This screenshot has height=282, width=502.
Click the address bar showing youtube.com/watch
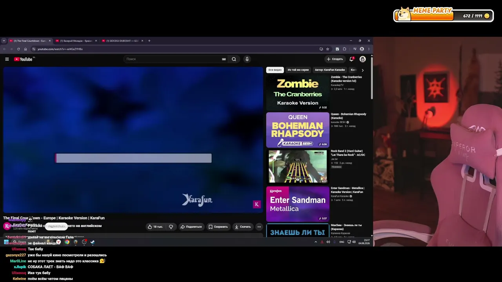tap(175, 49)
